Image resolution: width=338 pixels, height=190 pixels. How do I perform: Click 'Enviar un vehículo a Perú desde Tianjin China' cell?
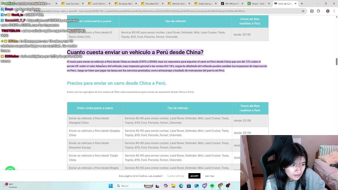pyautogui.click(x=95, y=158)
